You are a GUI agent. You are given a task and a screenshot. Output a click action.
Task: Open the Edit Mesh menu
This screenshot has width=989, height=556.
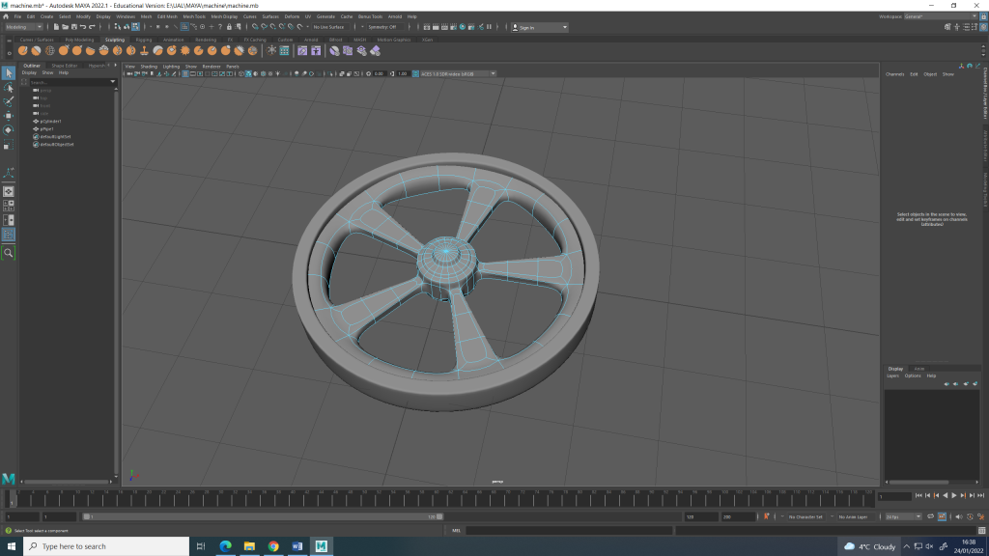(x=167, y=16)
